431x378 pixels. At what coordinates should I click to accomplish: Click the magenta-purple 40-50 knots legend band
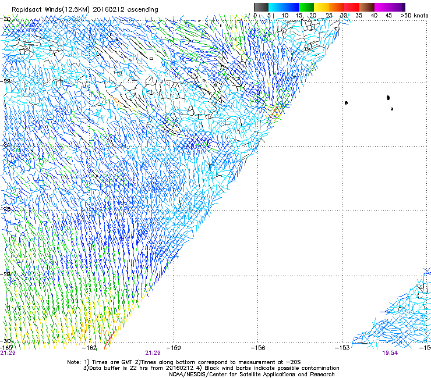[390, 7]
